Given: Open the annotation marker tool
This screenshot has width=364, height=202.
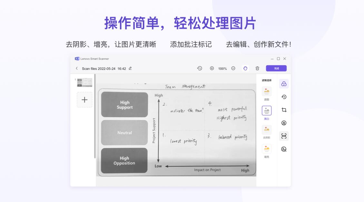Looking at the screenshot, I should tap(284, 123).
